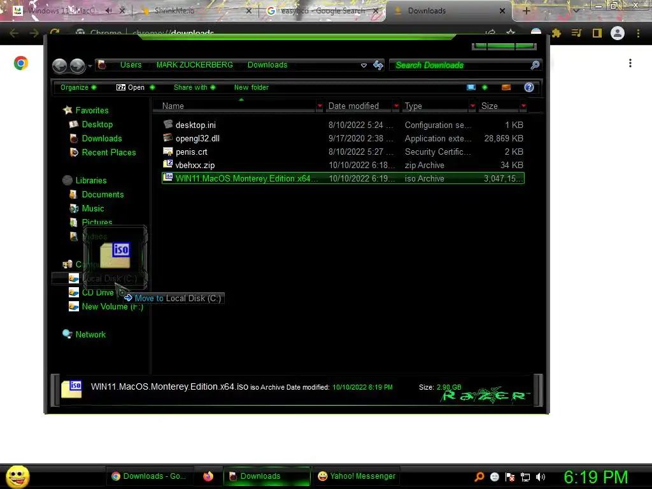Open Name column filter dropdown
652x489 pixels.
(320, 106)
